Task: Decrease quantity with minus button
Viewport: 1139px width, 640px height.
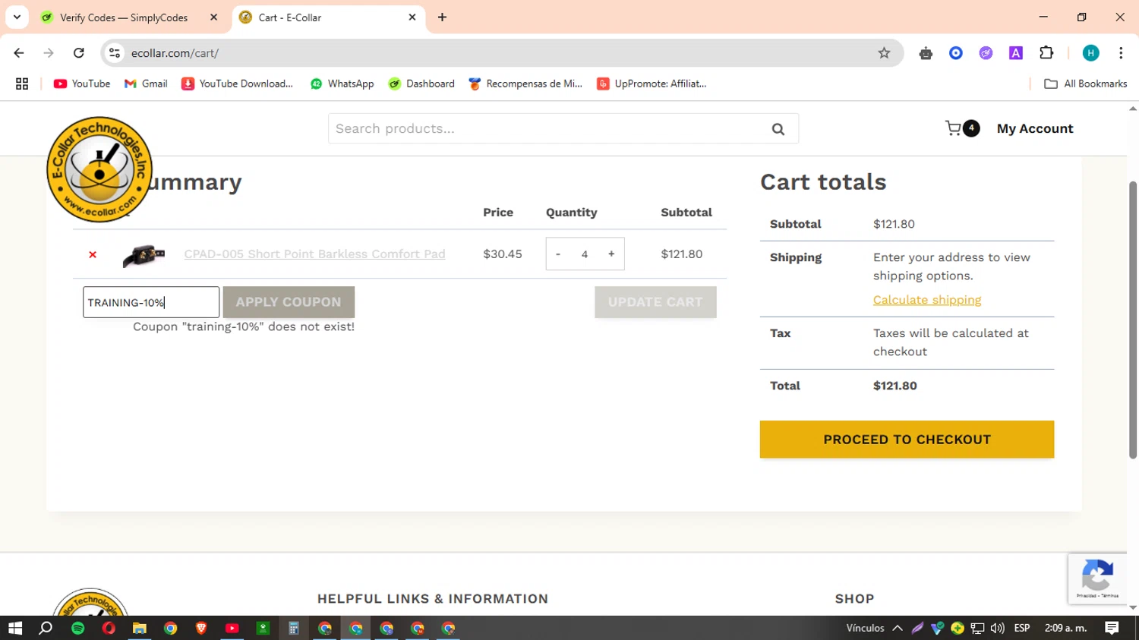Action: click(558, 254)
